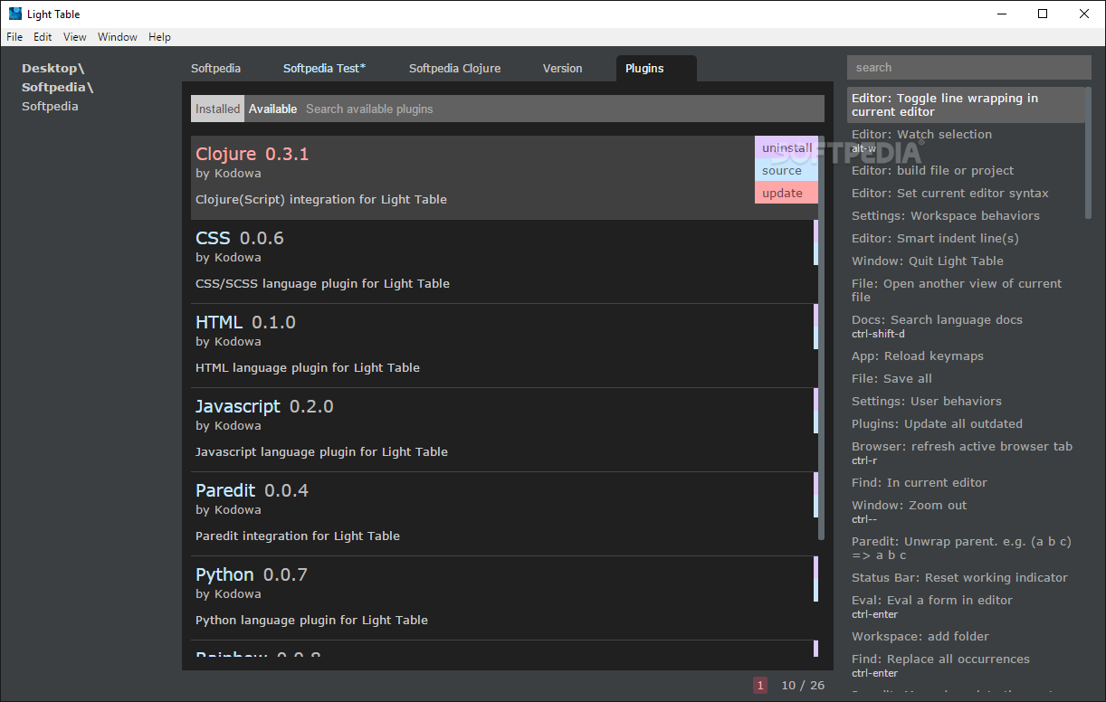
Task: Open the Softpedia file in workspace tree
Action: click(50, 107)
